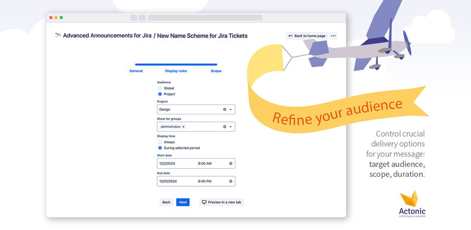Viewport: 471px width, 230px height.
Task: Click the administrators tag text
Action: pos(171,127)
